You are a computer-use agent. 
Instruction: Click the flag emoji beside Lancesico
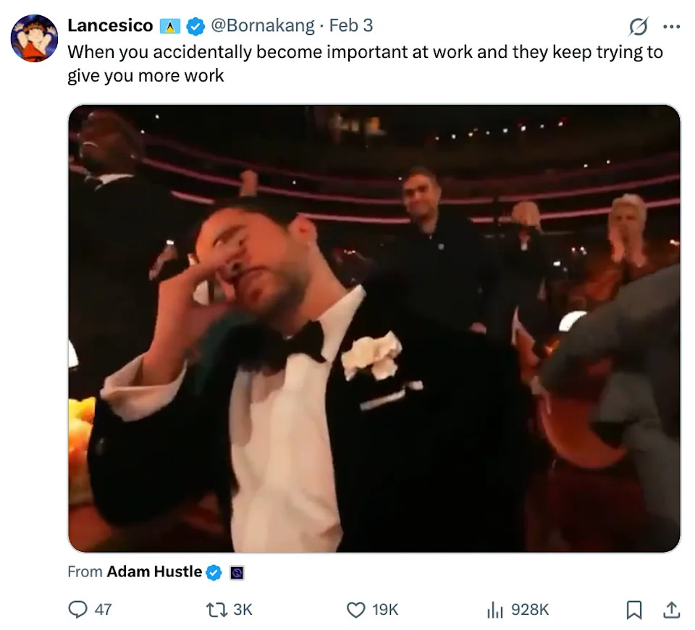(171, 26)
